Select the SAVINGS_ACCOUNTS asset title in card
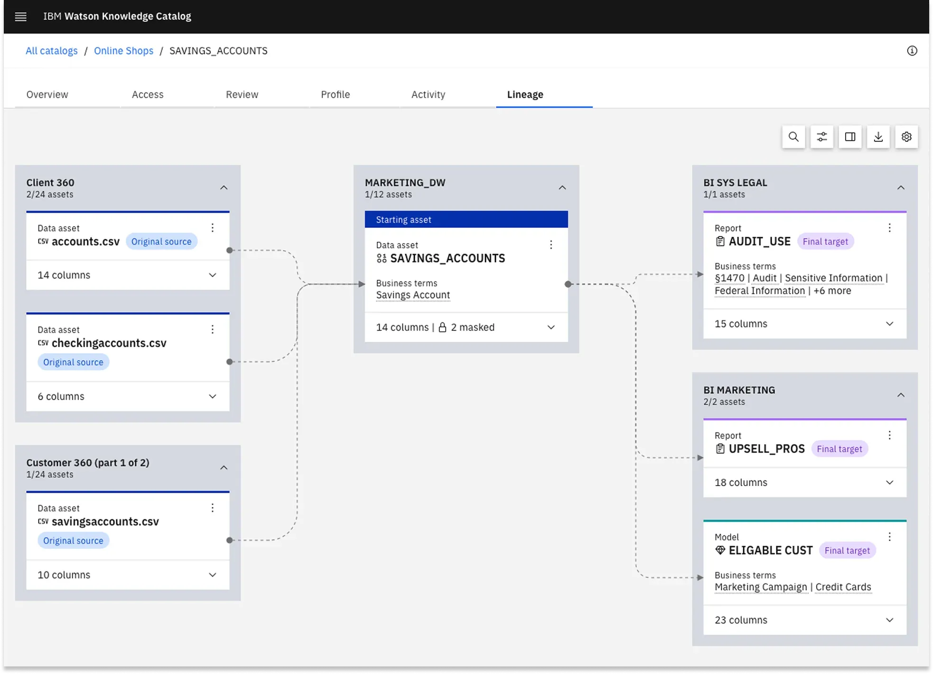933x674 pixels. (448, 259)
